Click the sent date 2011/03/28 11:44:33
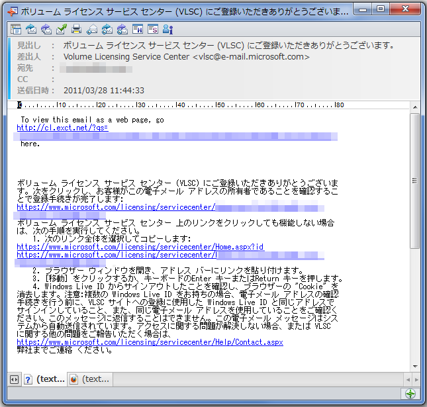The height and width of the screenshot is (407, 427). coord(104,91)
